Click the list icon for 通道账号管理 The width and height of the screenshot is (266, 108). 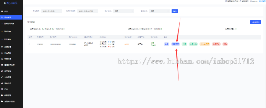pyautogui.click(x=2, y=65)
